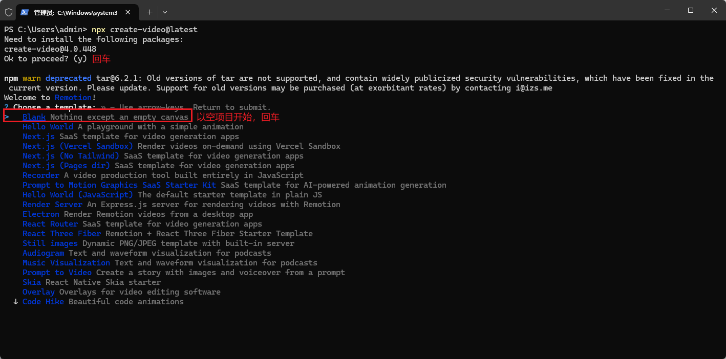726x359 pixels.
Task: Choose the Next.js (Vercel Sandbox) template
Action: 77,146
